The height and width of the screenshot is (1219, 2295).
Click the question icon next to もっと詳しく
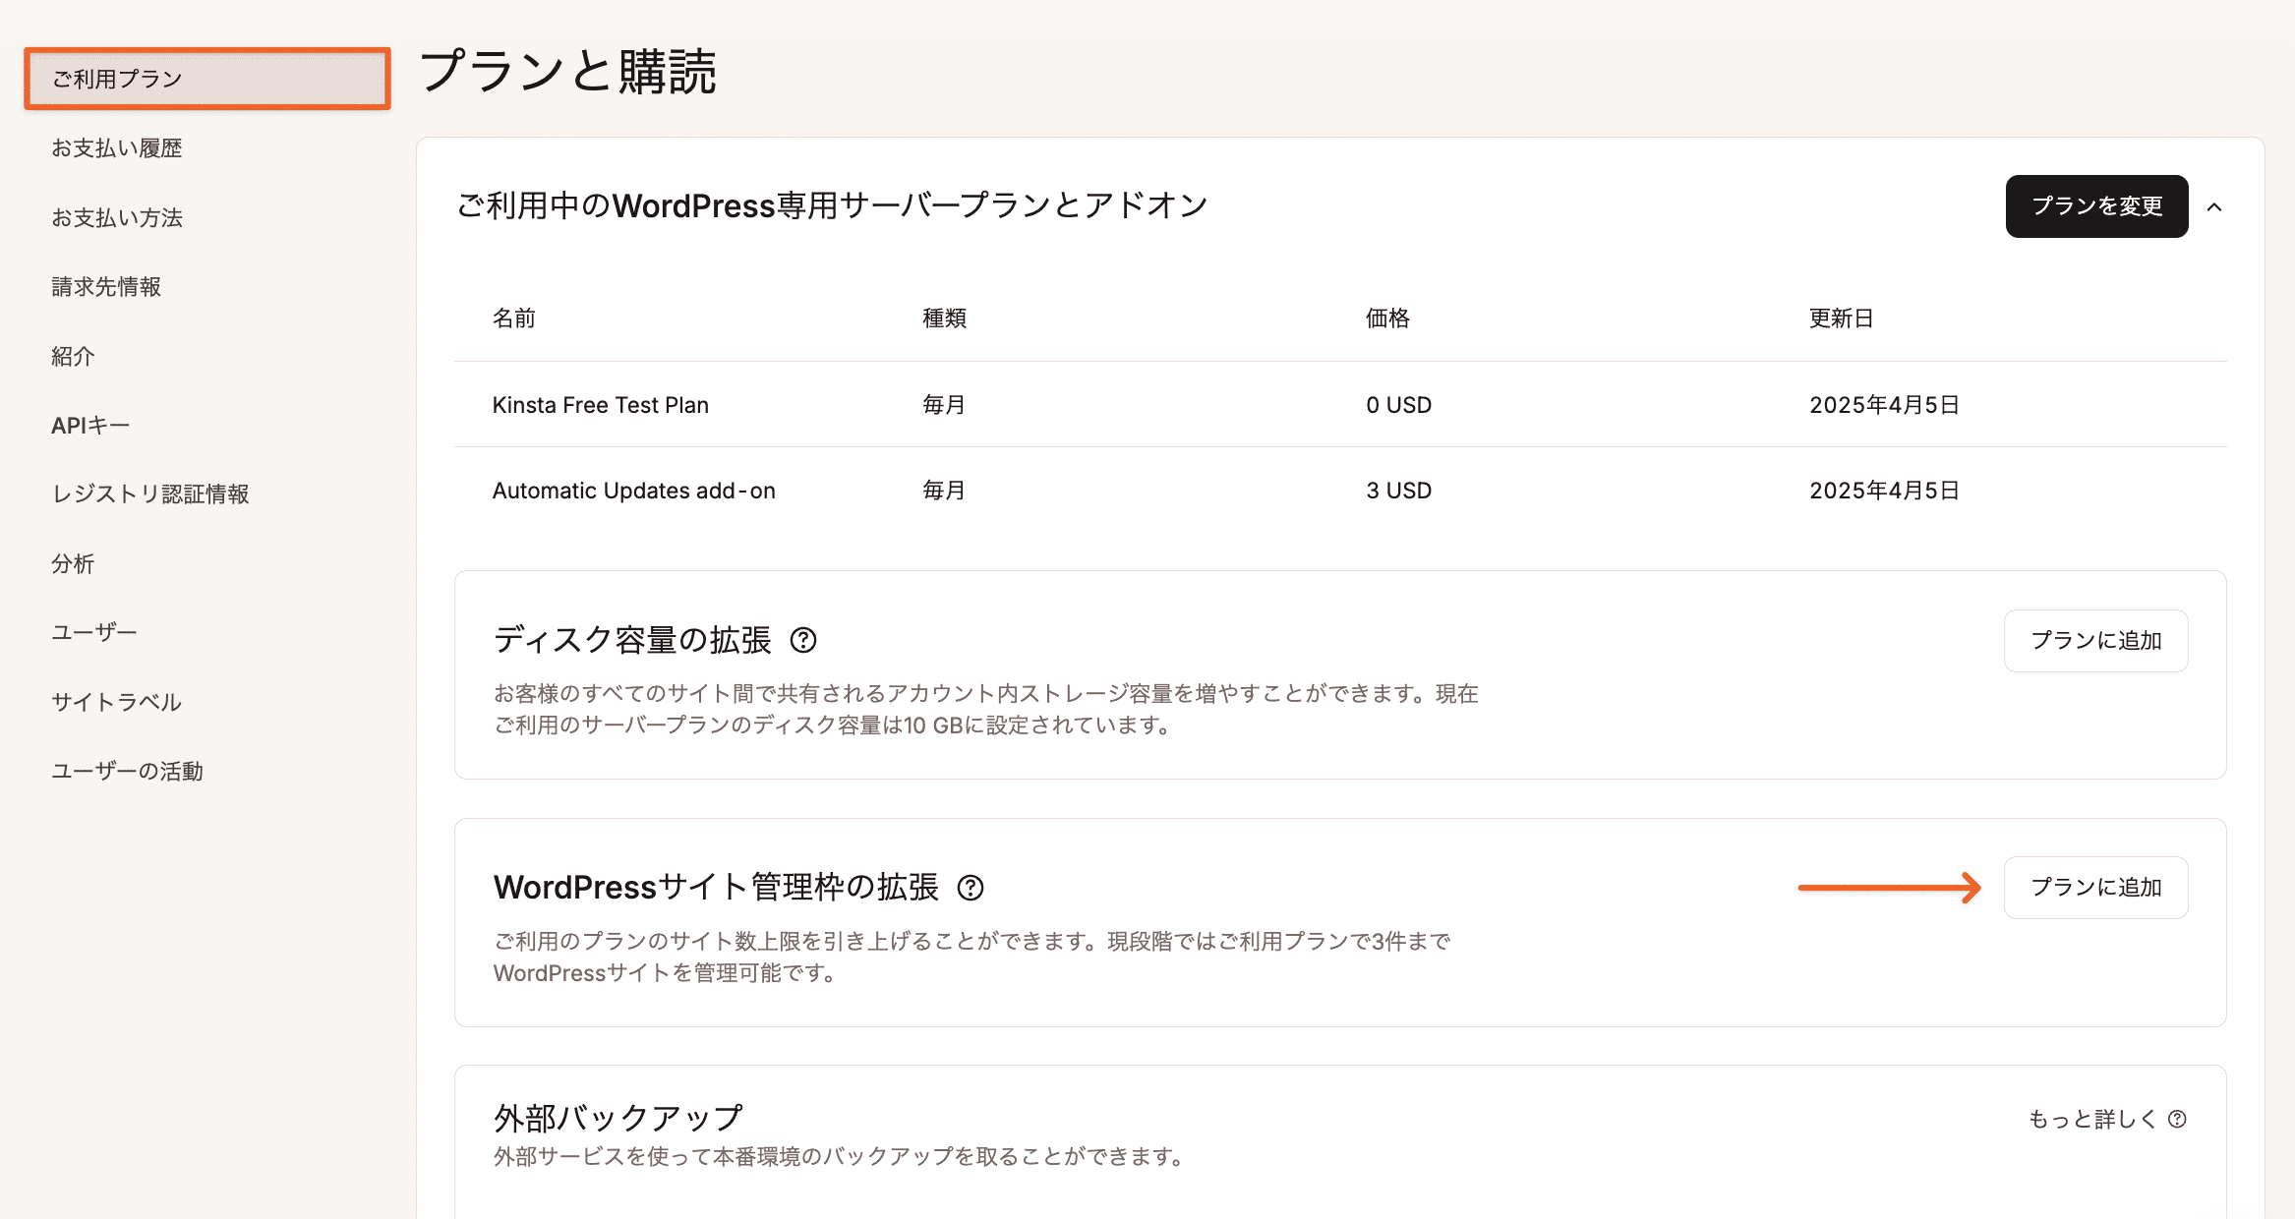[x=2177, y=1119]
